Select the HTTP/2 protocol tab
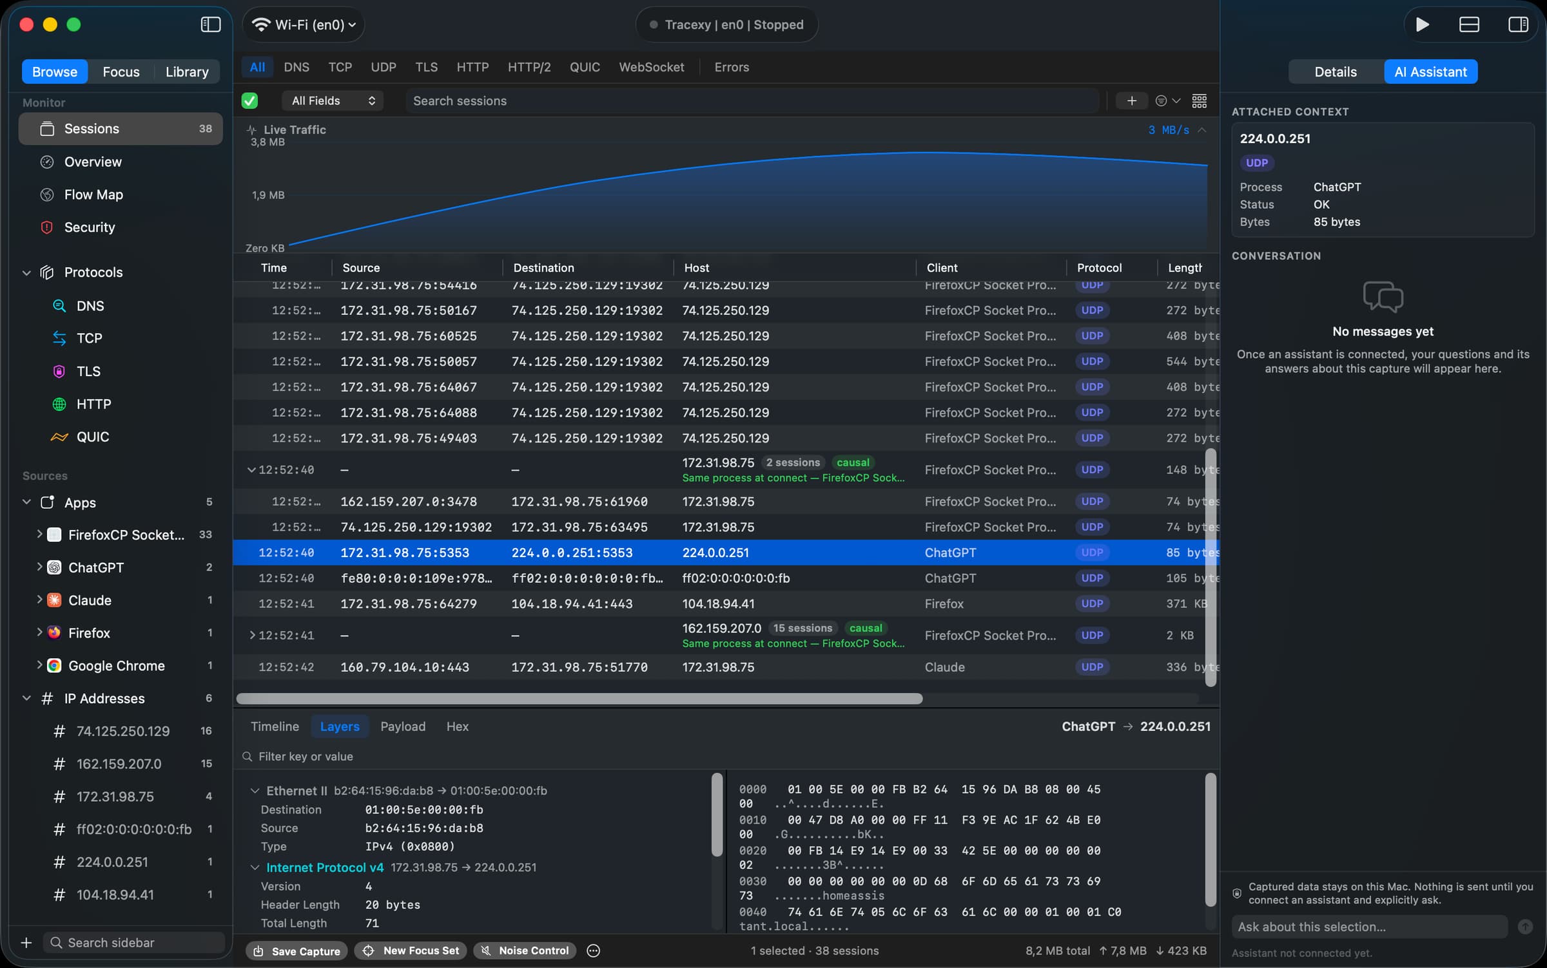This screenshot has width=1547, height=968. point(529,67)
